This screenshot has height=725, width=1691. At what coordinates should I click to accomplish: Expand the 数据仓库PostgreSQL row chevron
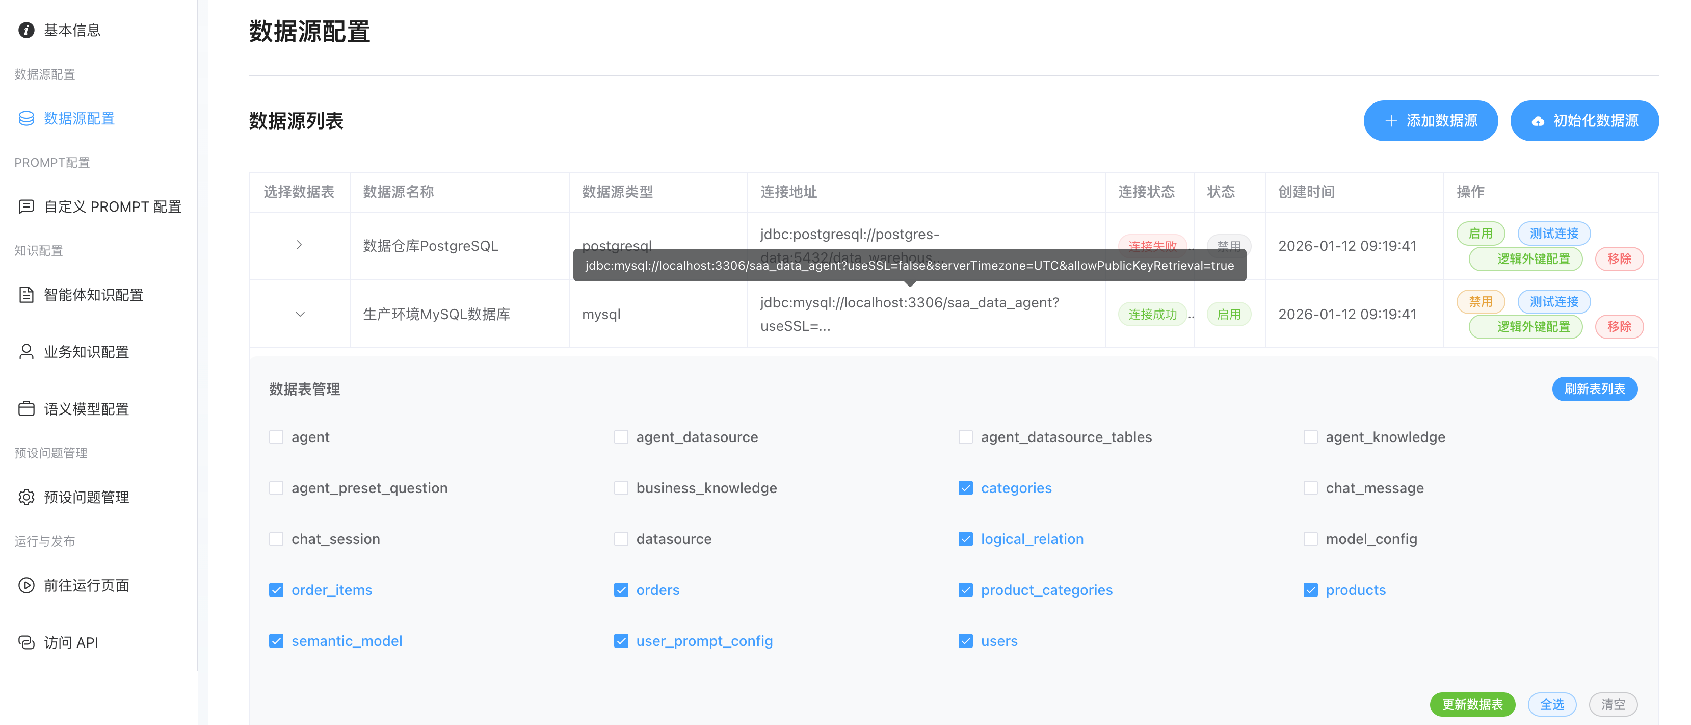(299, 245)
